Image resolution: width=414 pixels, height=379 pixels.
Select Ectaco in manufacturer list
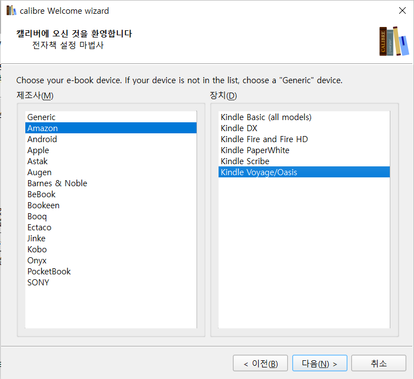pyautogui.click(x=111, y=227)
